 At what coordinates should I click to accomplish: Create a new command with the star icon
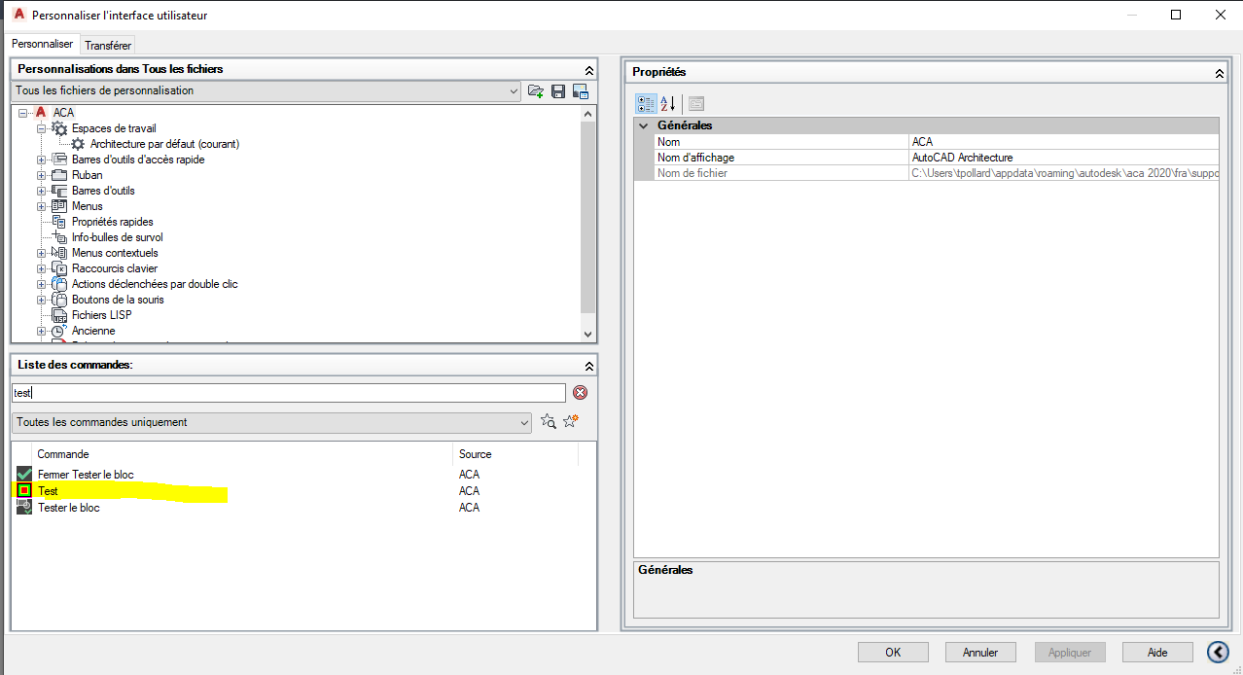(x=571, y=421)
